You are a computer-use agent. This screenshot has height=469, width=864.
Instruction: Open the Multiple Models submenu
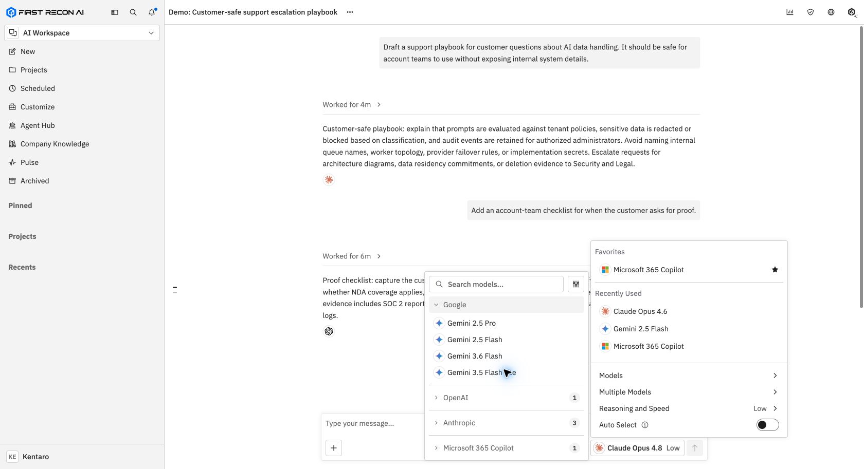pyautogui.click(x=689, y=392)
